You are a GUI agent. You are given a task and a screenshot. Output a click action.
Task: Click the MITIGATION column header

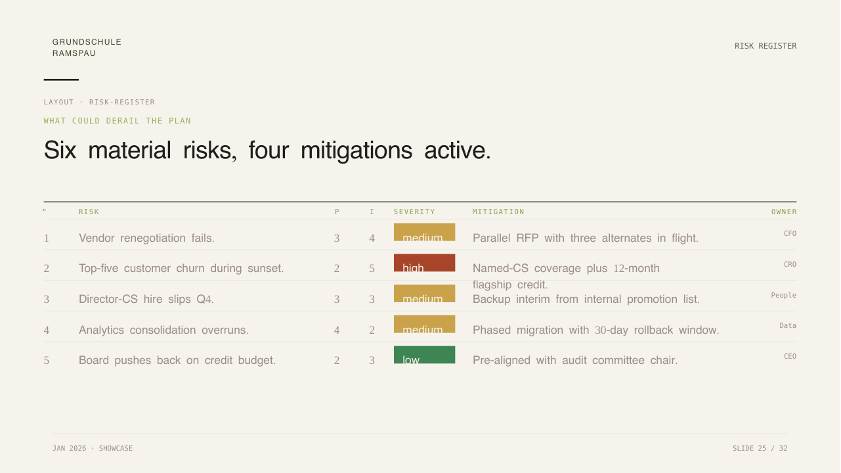(x=498, y=212)
